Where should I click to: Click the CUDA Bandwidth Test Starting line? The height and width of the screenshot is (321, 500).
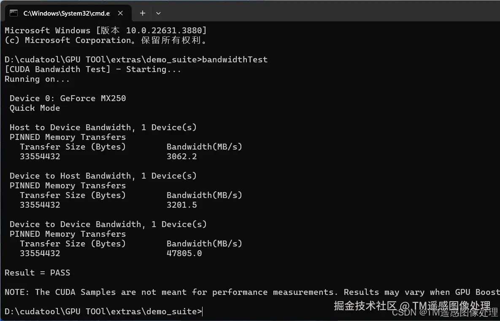pyautogui.click(x=93, y=69)
